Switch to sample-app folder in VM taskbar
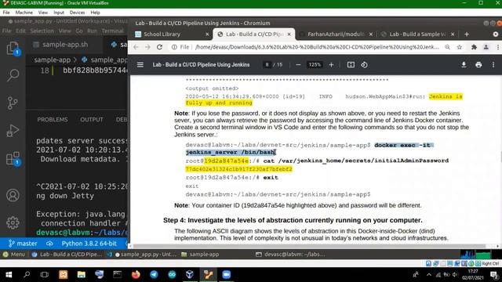Screen dimensions: 502x282 pyautogui.click(x=200, y=254)
